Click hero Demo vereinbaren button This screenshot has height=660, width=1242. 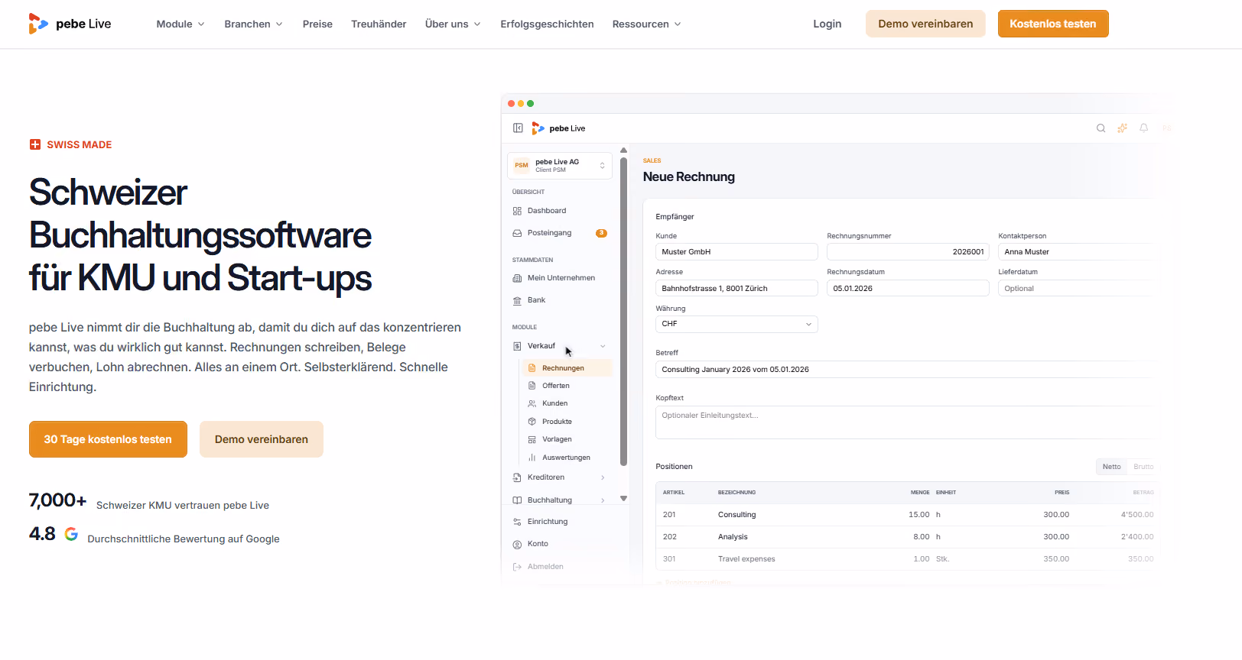tap(262, 439)
